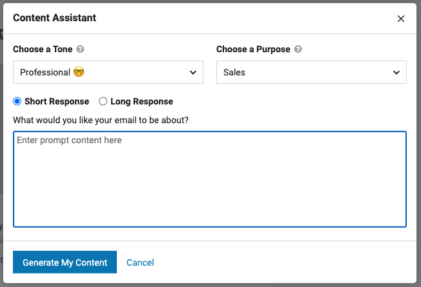Click the Generate My Content button

click(65, 262)
